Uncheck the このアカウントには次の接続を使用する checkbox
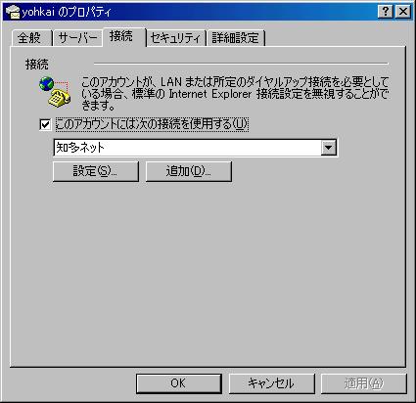The height and width of the screenshot is (403, 416). 45,124
